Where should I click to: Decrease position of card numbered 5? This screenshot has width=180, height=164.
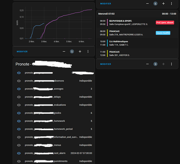coord(64,52)
